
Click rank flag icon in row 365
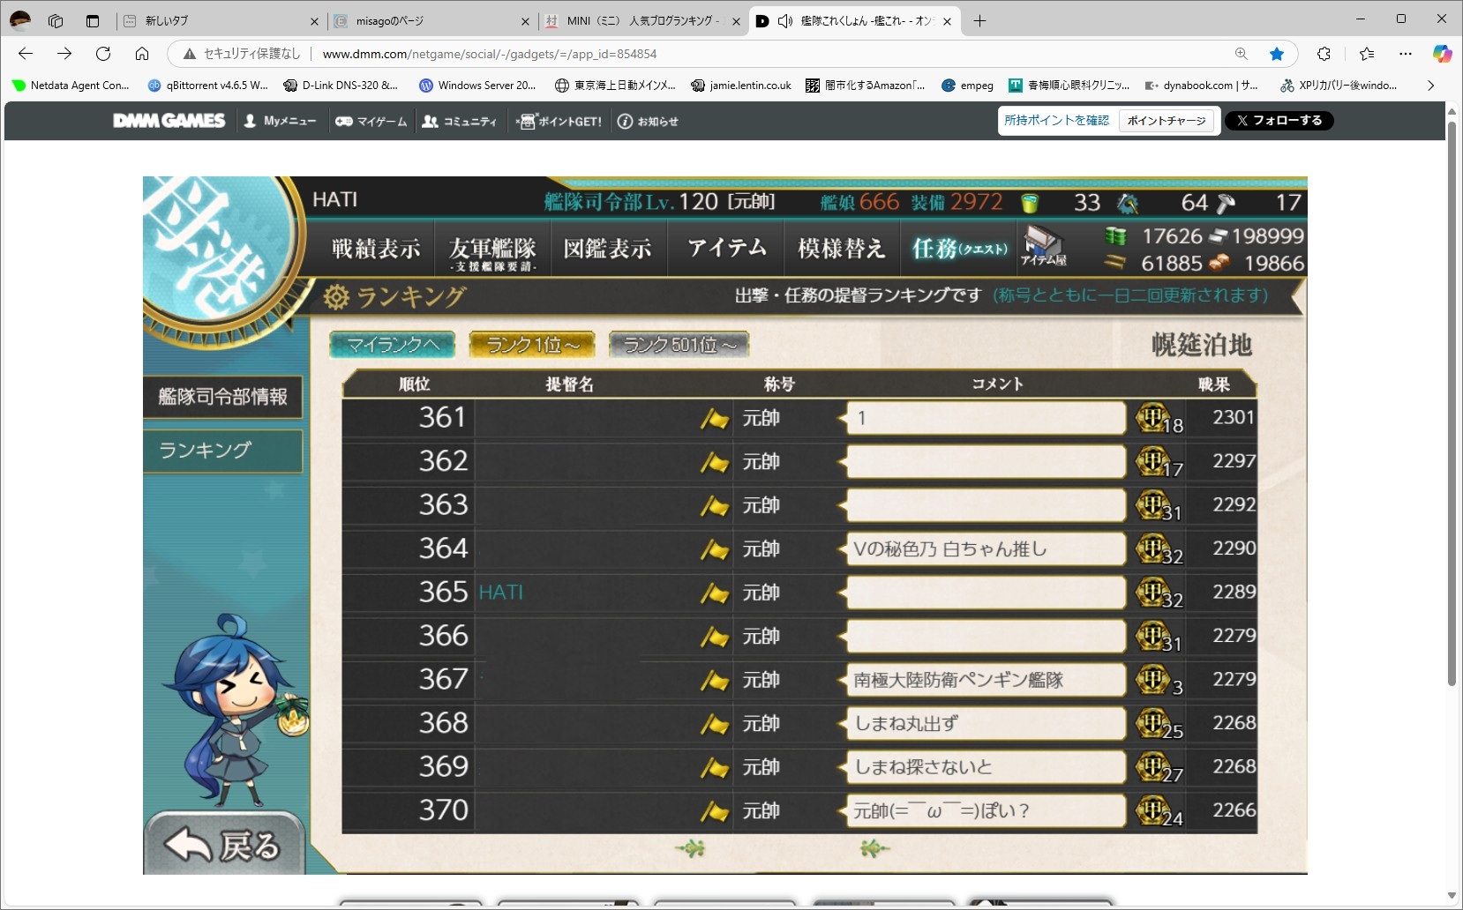pyautogui.click(x=715, y=593)
